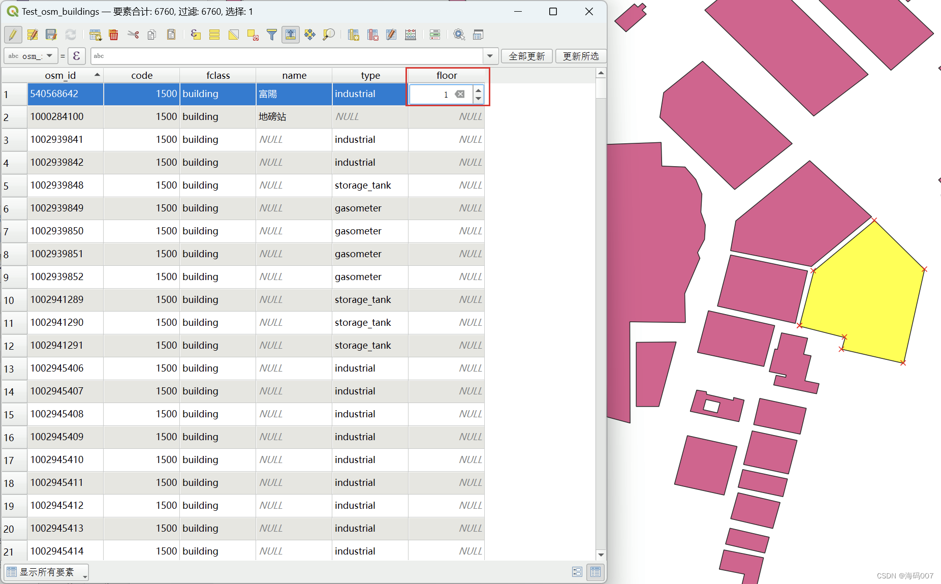Image resolution: width=941 pixels, height=584 pixels.
Task: Click osm_id cell 540568642
Action: [x=66, y=94]
